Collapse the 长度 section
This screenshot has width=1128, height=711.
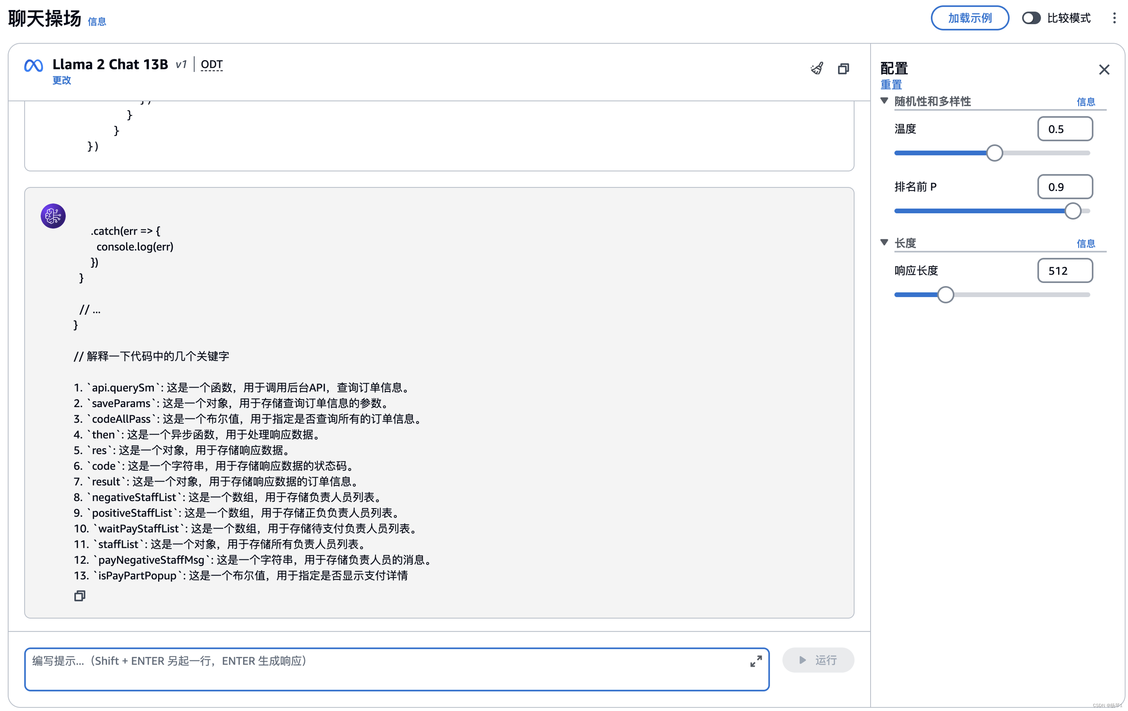click(884, 242)
